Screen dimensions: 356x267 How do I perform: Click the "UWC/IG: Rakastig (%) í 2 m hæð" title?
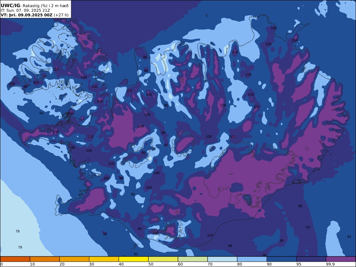pyautogui.click(x=35, y=6)
